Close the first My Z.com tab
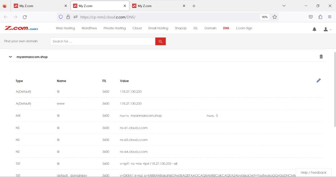Image resolution: width=336 pixels, height=177 pixels. pyautogui.click(x=66, y=6)
